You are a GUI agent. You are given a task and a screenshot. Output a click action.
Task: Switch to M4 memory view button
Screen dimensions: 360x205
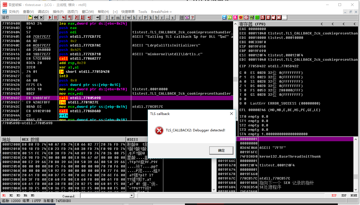tap(25, 195)
